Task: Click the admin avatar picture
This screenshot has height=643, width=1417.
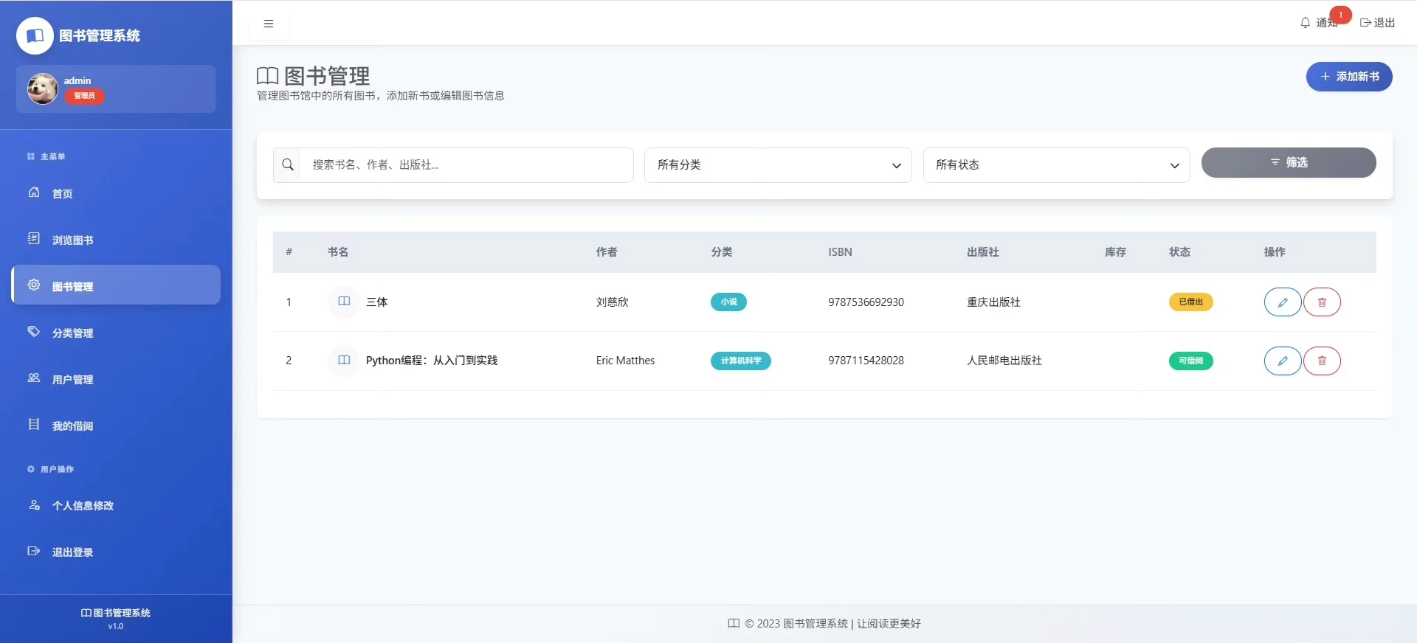Action: pos(43,88)
